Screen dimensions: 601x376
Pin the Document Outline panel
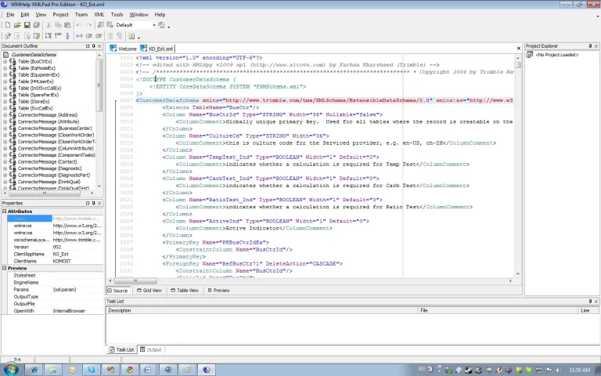(94, 46)
